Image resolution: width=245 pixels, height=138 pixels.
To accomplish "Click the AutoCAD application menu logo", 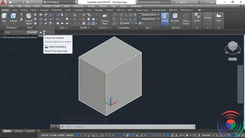I will [3, 3].
